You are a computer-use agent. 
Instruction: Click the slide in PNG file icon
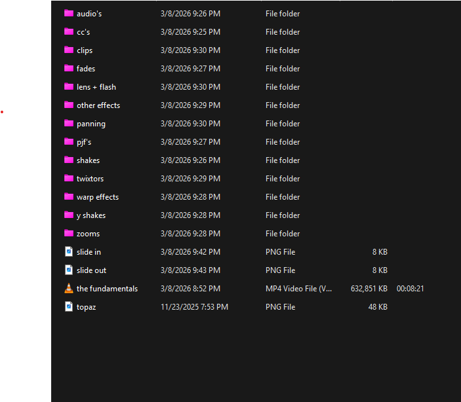tap(69, 251)
